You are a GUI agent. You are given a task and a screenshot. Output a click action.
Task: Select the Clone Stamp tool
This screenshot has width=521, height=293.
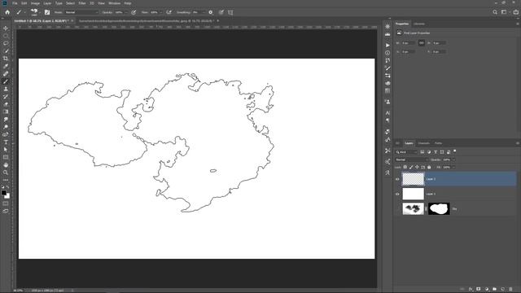(6, 89)
